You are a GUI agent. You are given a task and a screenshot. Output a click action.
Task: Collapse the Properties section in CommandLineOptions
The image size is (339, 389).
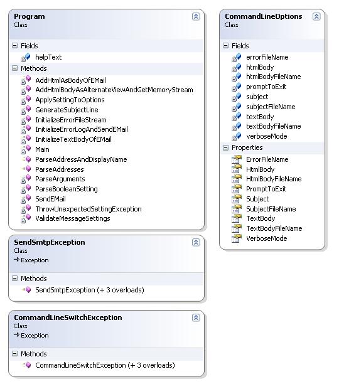(225, 147)
